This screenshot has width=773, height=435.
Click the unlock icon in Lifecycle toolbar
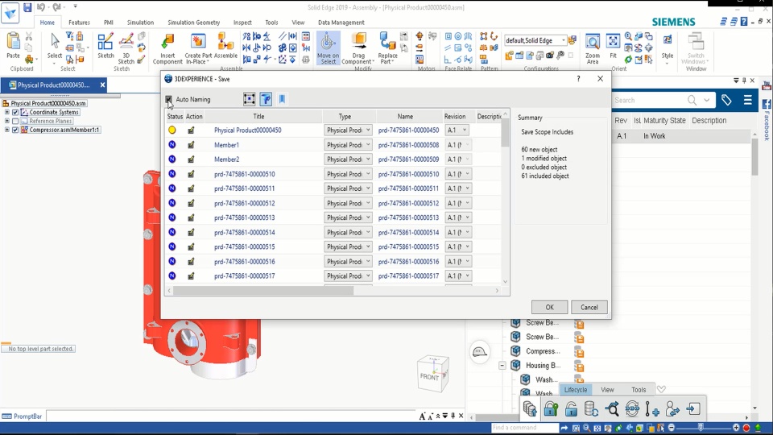pyautogui.click(x=571, y=409)
